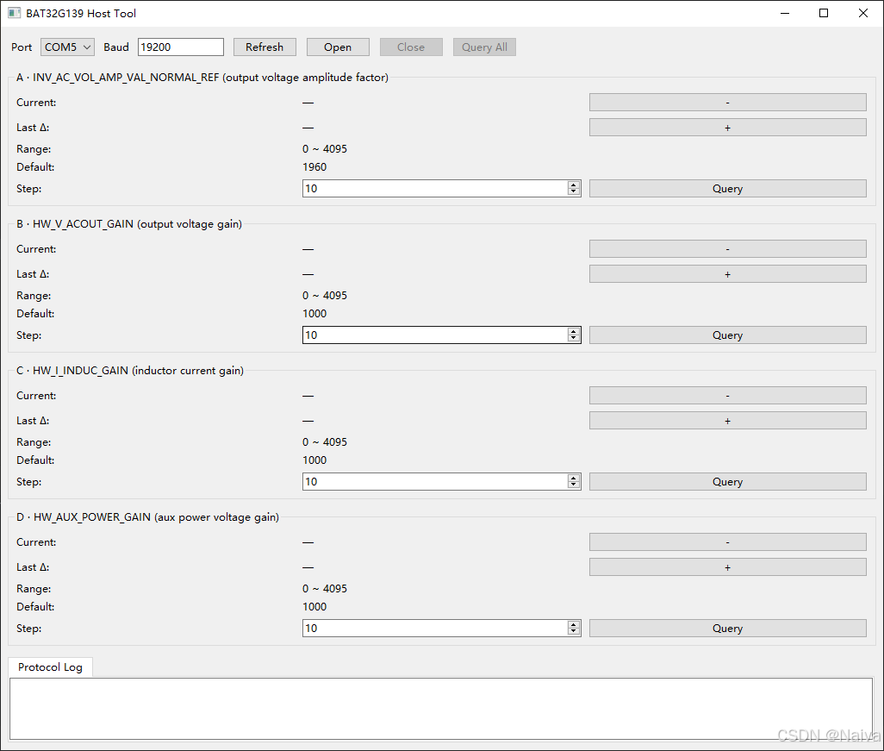This screenshot has height=751, width=884.
Task: Increment section B step spinner up arrow
Action: 574,332
